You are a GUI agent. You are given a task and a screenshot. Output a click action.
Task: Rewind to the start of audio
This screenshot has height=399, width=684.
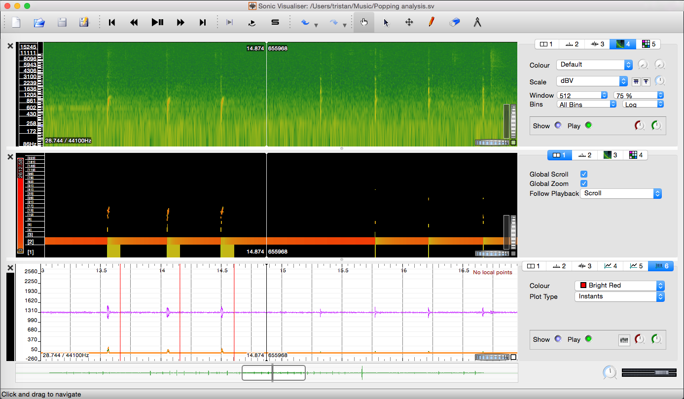click(x=112, y=22)
